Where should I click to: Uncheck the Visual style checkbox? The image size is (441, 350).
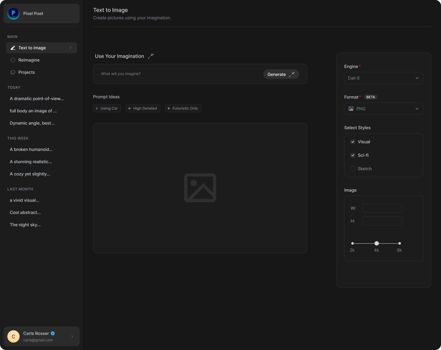tap(353, 142)
